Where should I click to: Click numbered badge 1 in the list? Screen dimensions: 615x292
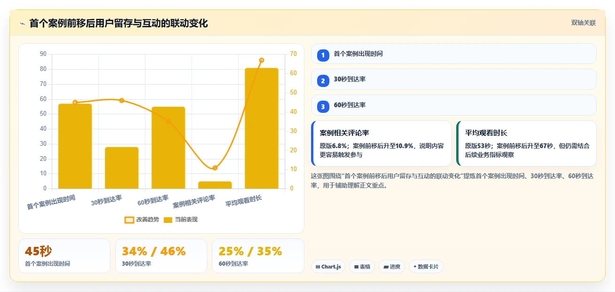323,55
